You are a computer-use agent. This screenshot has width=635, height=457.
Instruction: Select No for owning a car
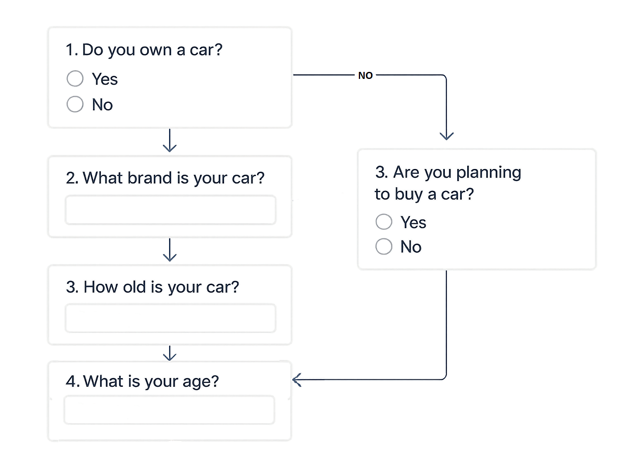pos(75,104)
